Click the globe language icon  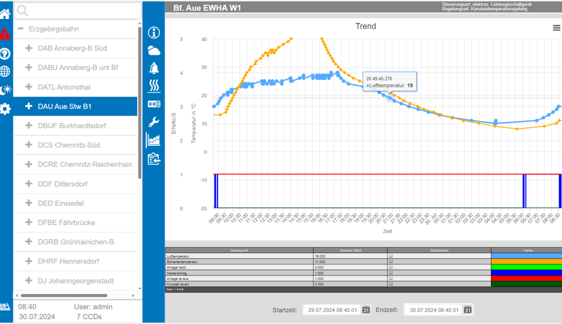point(5,71)
